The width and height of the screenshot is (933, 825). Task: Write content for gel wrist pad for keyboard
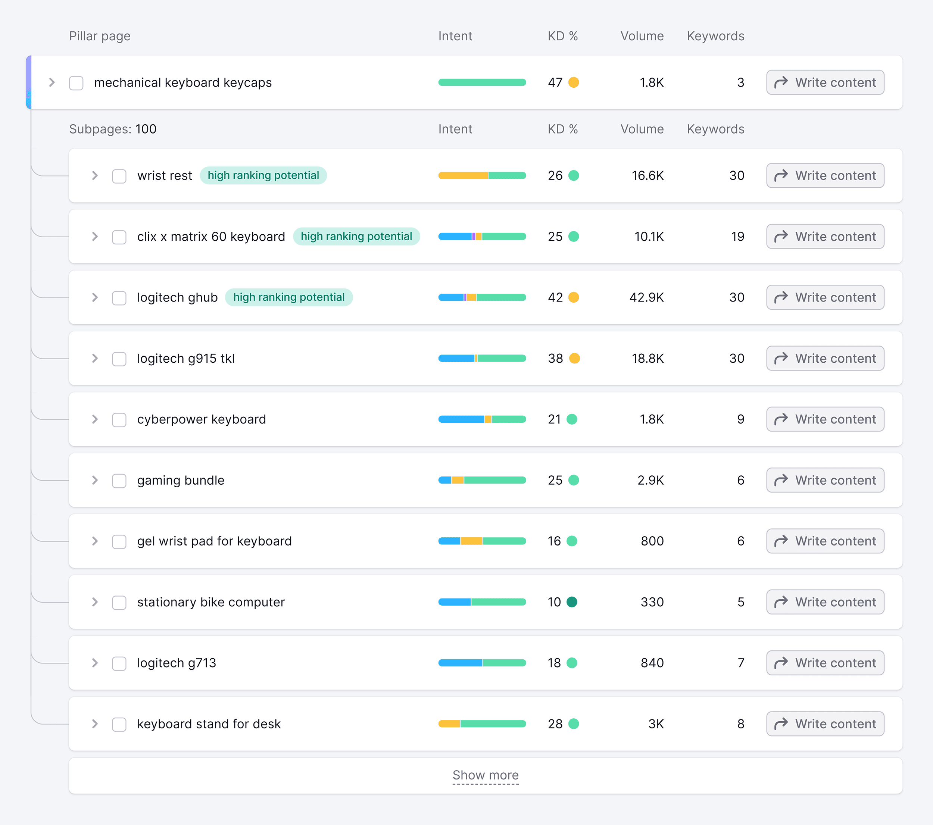[825, 541]
